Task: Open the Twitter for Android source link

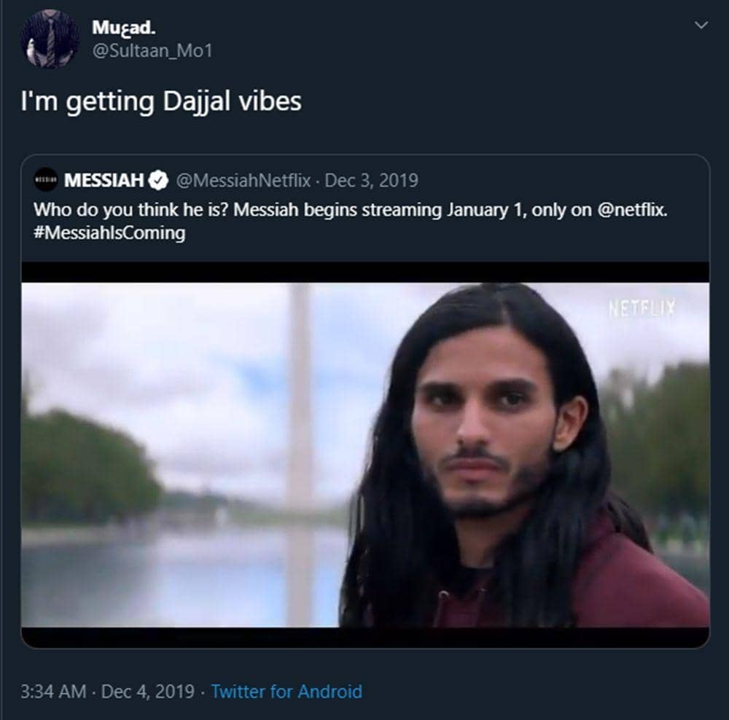Action: pyautogui.click(x=286, y=691)
